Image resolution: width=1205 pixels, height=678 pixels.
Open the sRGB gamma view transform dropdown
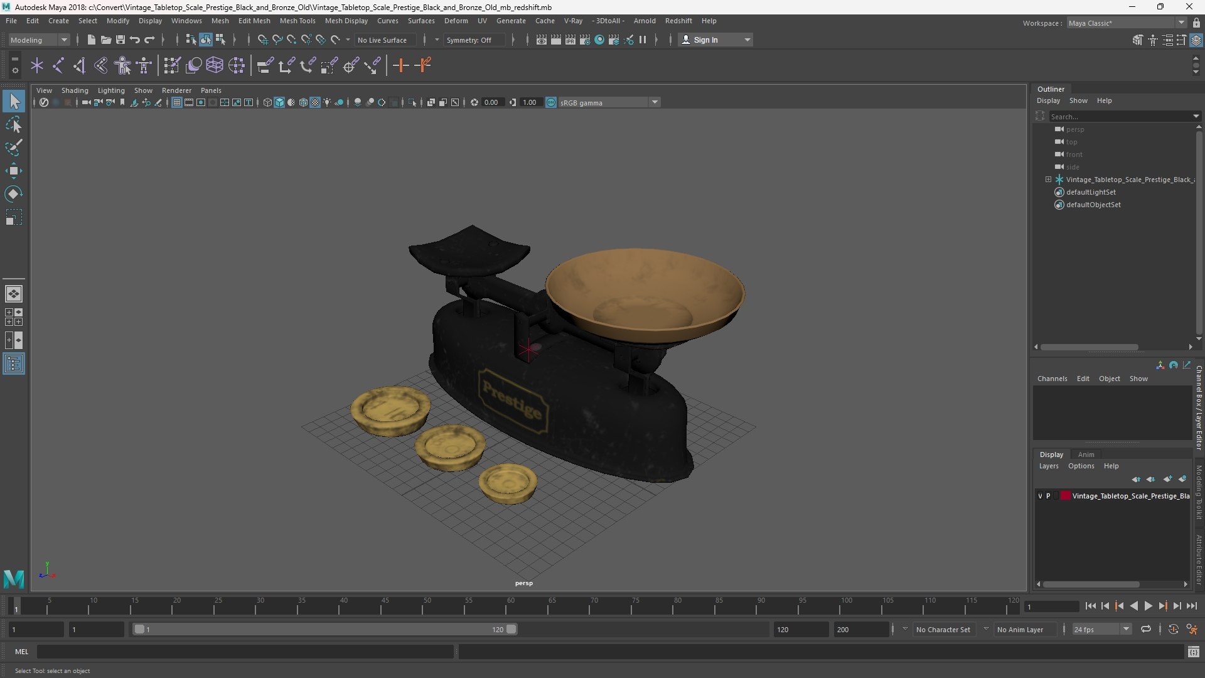[x=609, y=102]
